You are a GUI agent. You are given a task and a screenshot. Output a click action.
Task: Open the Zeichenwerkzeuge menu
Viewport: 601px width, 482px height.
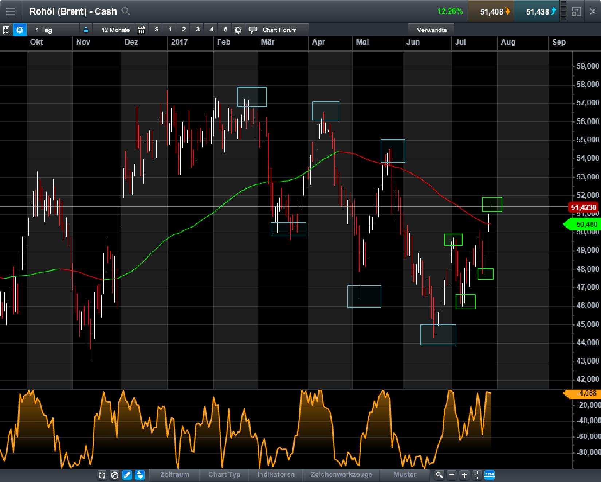[341, 475]
